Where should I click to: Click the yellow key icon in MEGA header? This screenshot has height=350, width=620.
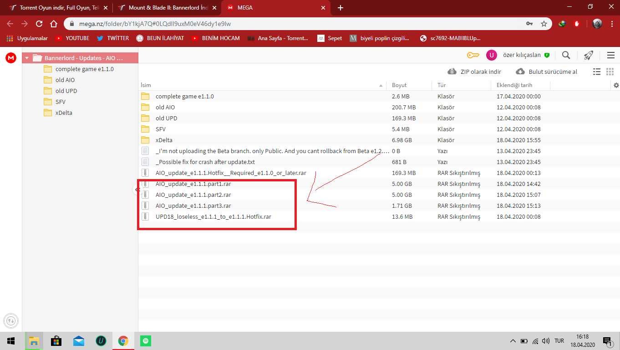473,55
